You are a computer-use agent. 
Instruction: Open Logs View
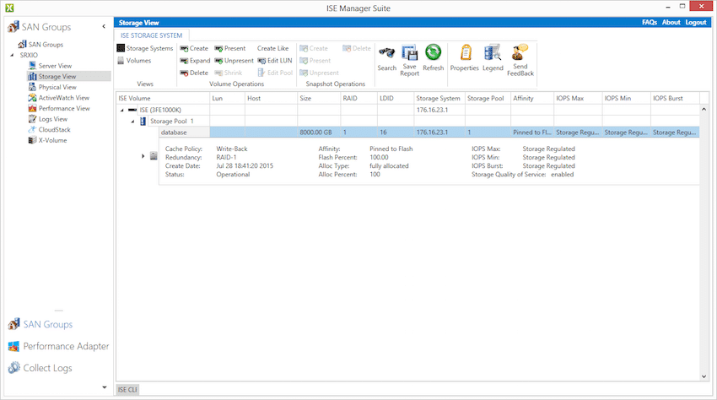[x=48, y=119]
